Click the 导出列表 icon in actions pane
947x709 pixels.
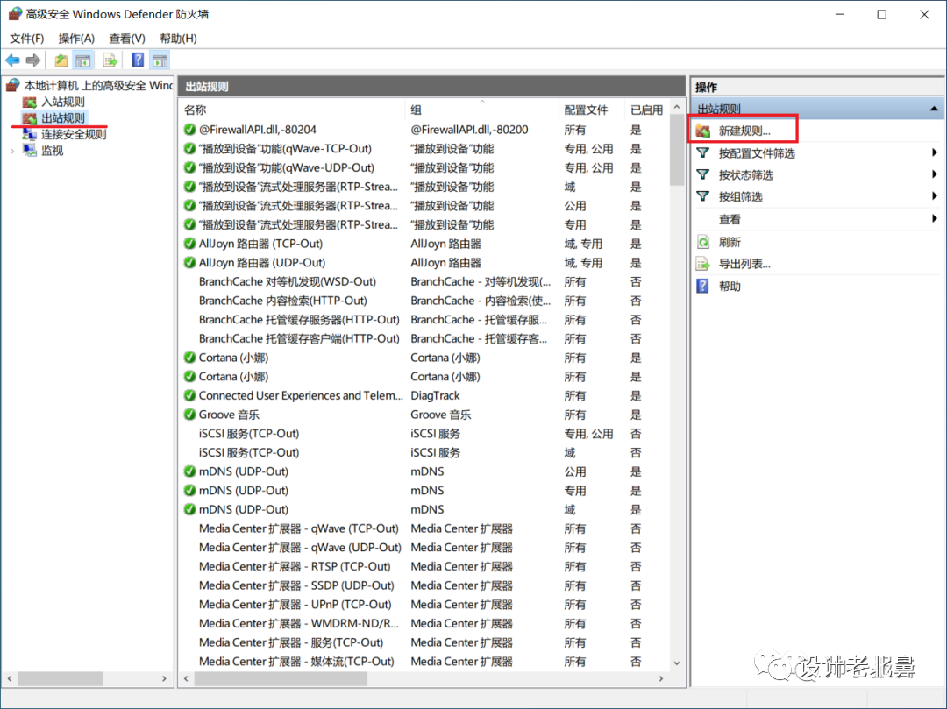coord(703,264)
